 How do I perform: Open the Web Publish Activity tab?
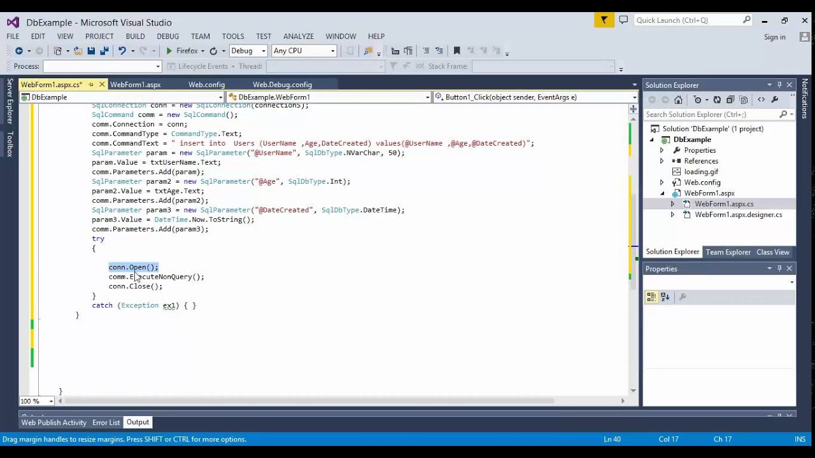click(53, 422)
